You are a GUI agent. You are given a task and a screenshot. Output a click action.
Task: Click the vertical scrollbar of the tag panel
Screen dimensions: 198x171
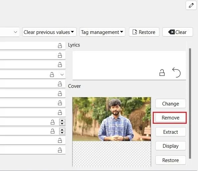click(190, 103)
